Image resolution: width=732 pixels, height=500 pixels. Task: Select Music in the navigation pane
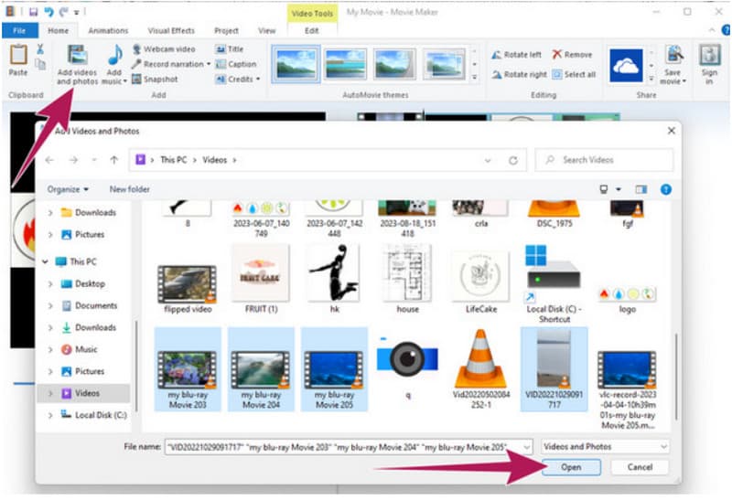point(86,349)
